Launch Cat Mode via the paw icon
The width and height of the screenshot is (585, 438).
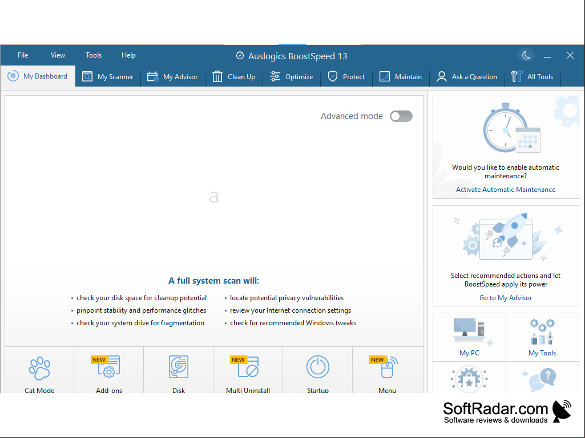pyautogui.click(x=39, y=369)
